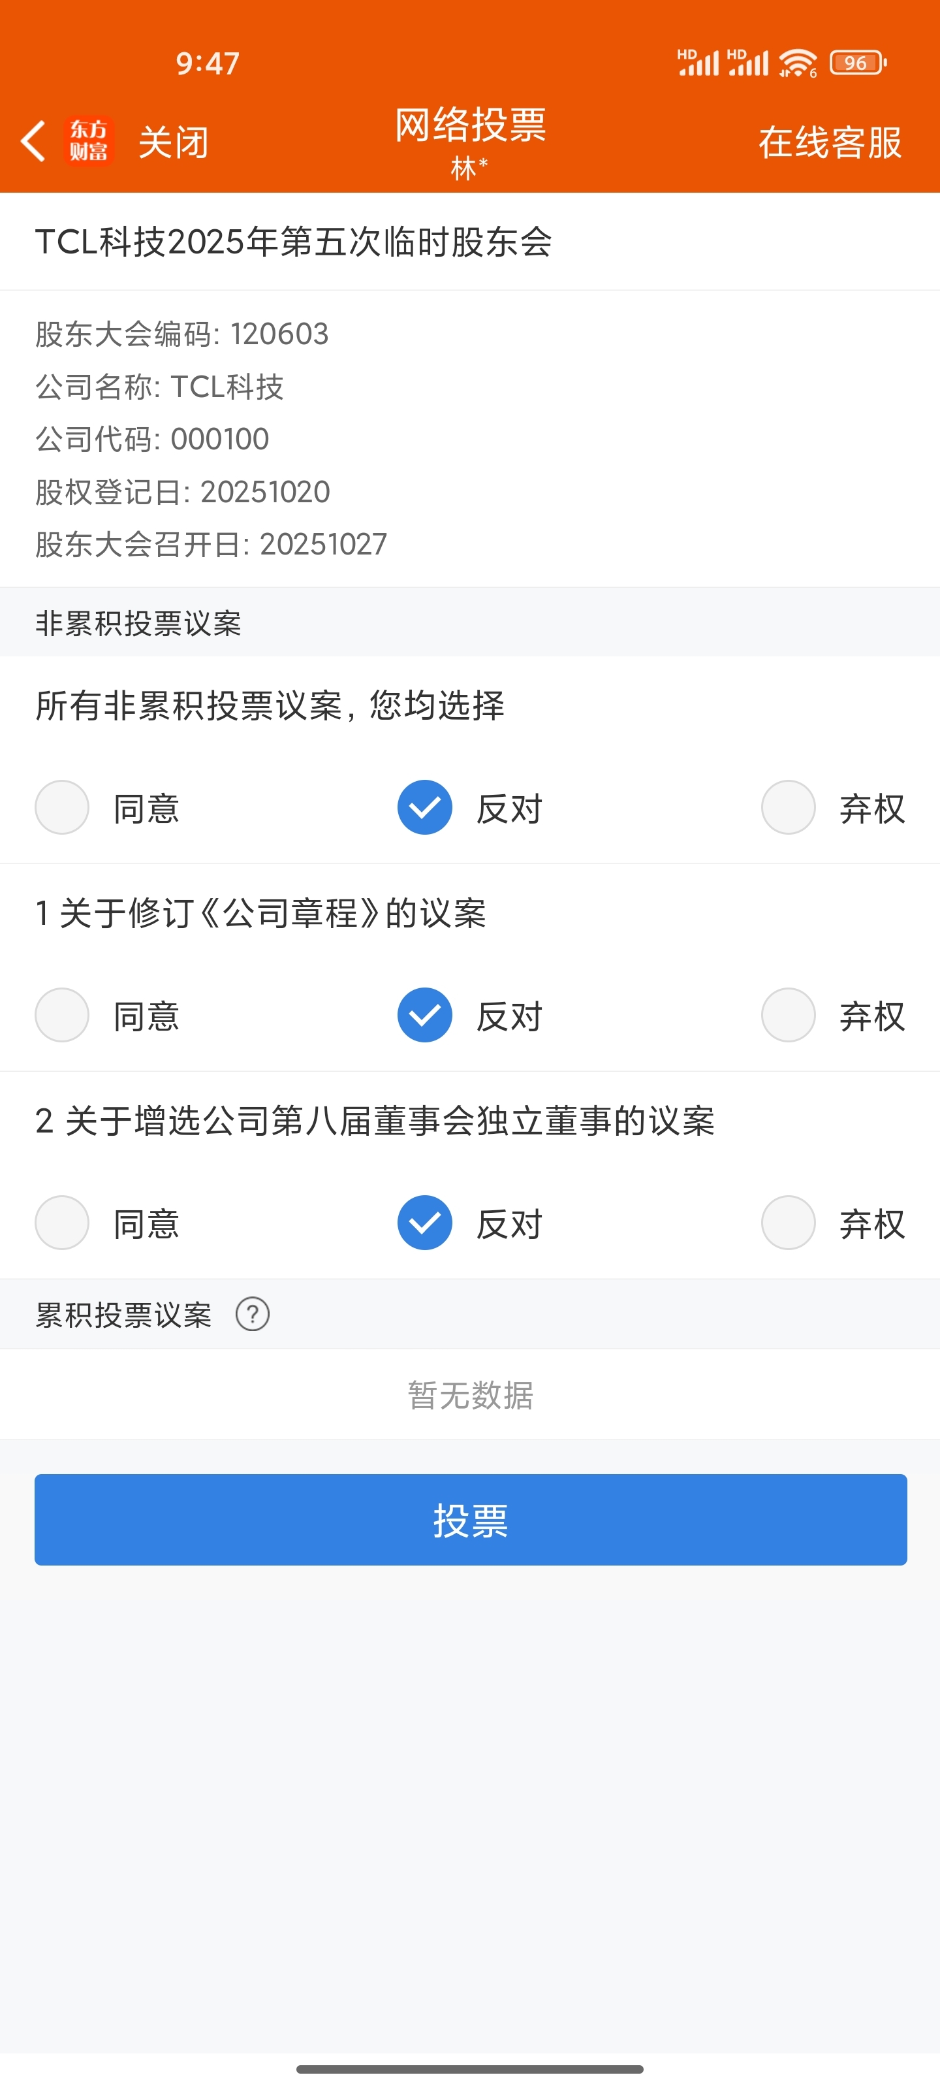The image size is (940, 2090).
Task: Choose 弃权 for proposal 2 独立董事
Action: (789, 1223)
